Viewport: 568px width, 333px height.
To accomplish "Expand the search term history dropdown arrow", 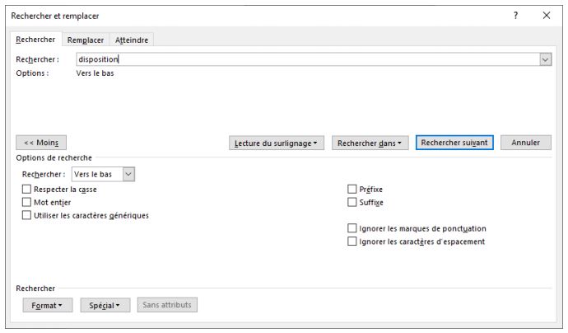I will coord(545,59).
